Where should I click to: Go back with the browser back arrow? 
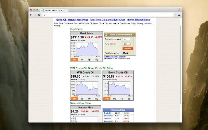31,15
